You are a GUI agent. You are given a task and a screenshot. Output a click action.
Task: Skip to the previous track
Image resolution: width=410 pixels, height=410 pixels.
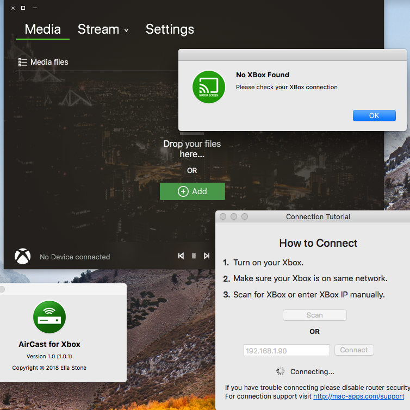181,256
